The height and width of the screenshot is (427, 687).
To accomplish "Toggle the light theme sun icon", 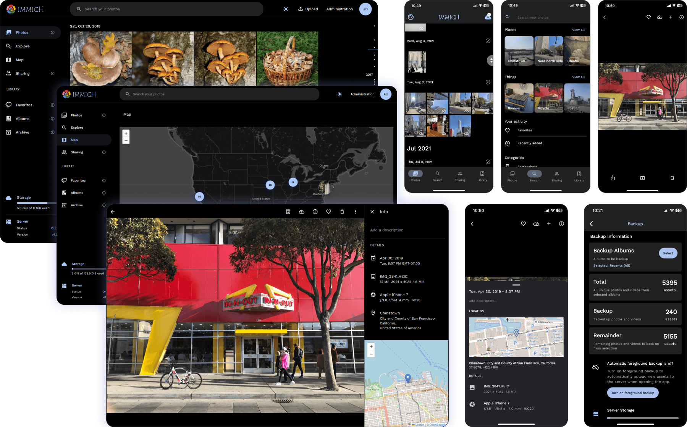I will [286, 9].
